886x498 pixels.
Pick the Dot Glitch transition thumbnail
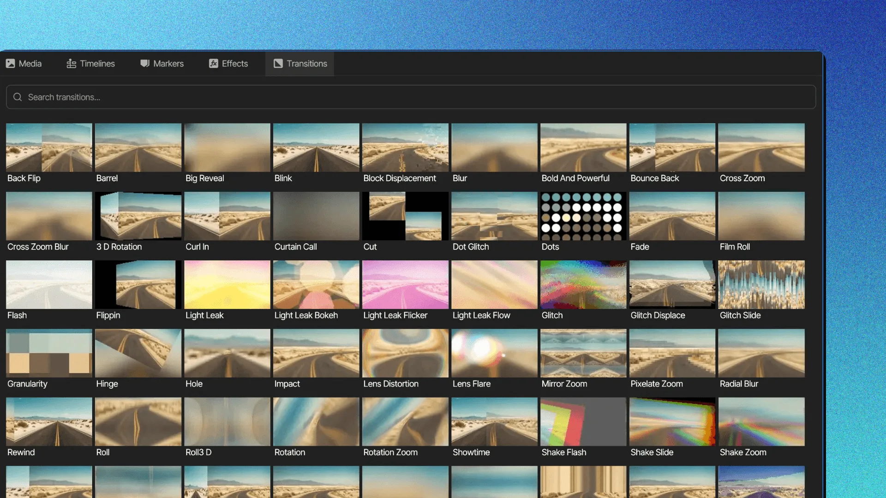coord(494,216)
